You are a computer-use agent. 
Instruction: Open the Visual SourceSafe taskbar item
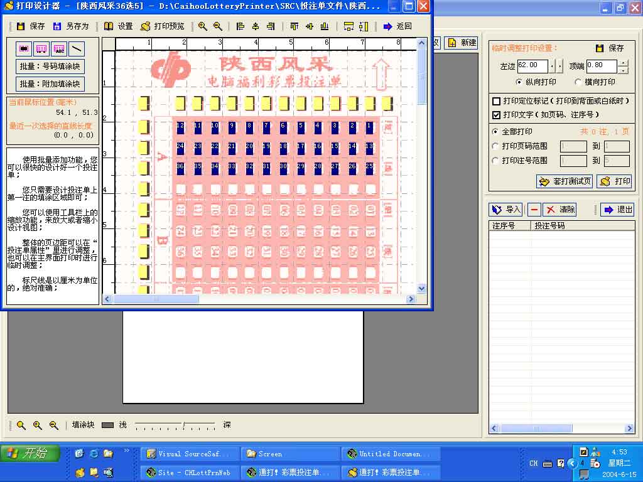(x=190, y=454)
